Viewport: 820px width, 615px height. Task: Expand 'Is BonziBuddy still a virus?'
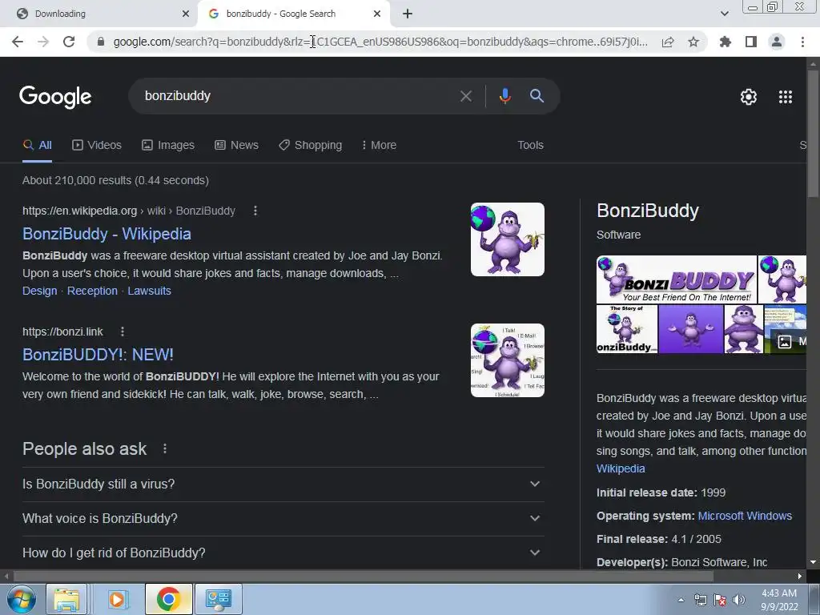point(283,484)
